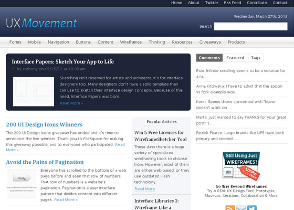The height and width of the screenshot is (210, 294).
Task: Select the Buttons category menu item
Action: [83, 42]
